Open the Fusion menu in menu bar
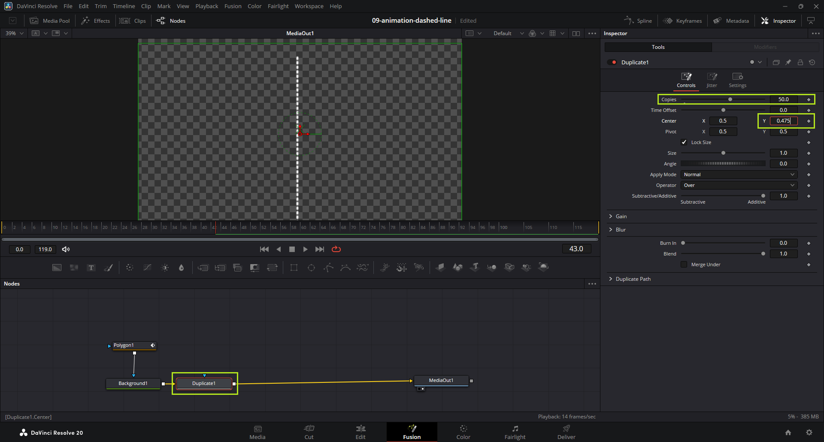The height and width of the screenshot is (442, 824). pos(233,6)
